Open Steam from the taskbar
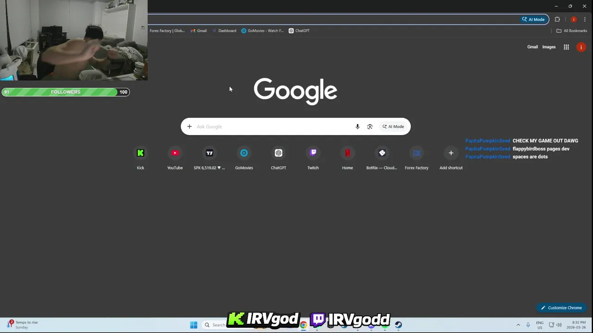Screen dimensions: 593x333 click(398, 325)
